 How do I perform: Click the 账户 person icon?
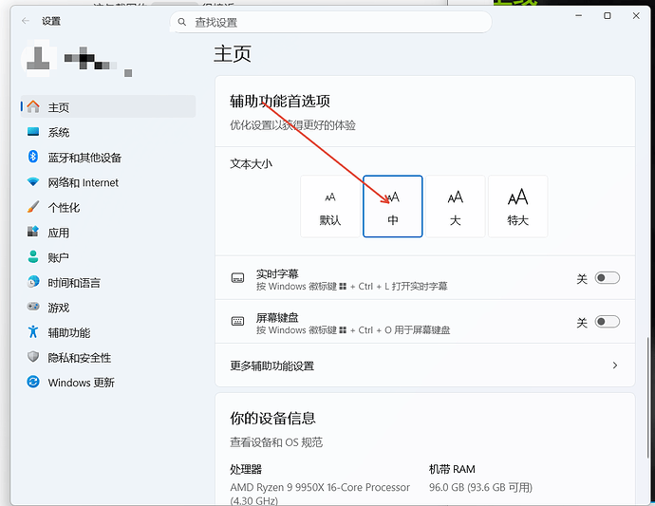click(33, 256)
